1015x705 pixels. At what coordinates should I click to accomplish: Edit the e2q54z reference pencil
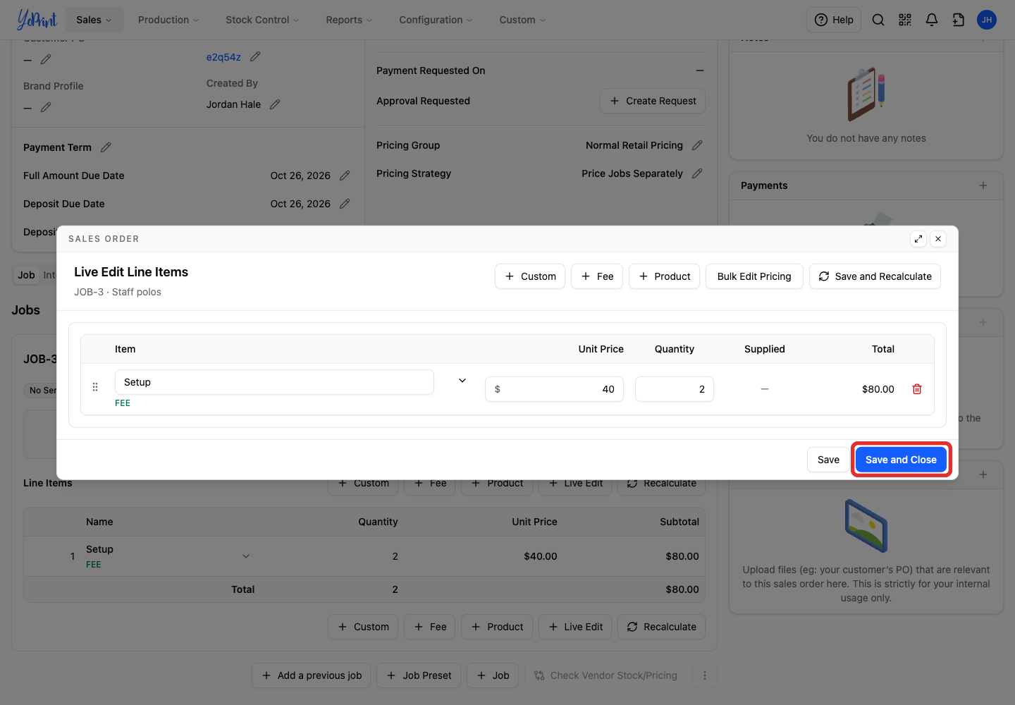coord(255,56)
